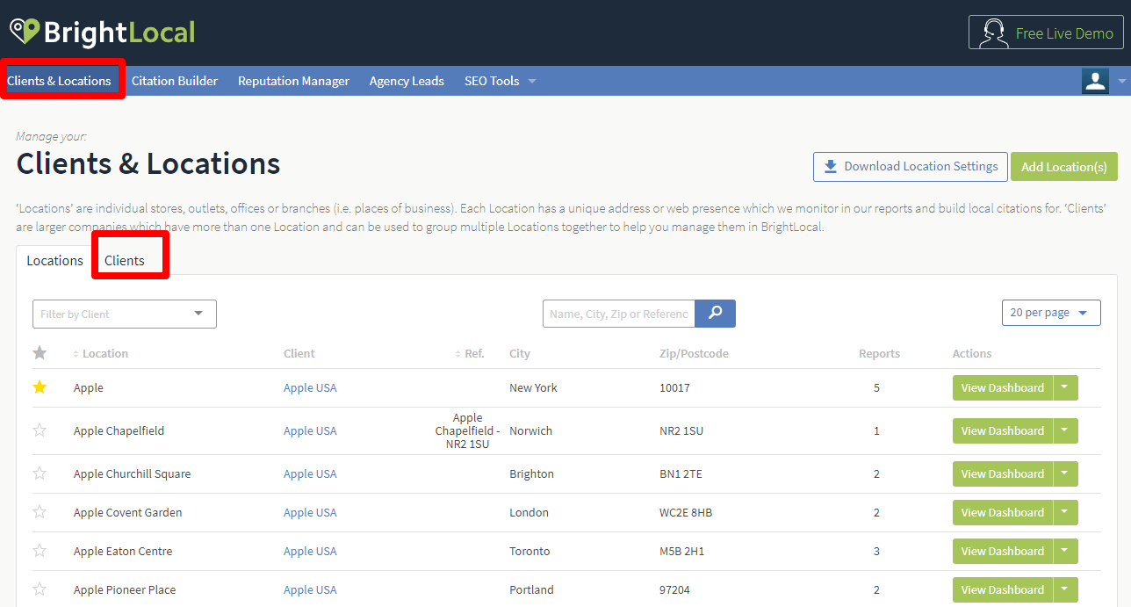
Task: Click the Reports column header
Action: coord(879,353)
